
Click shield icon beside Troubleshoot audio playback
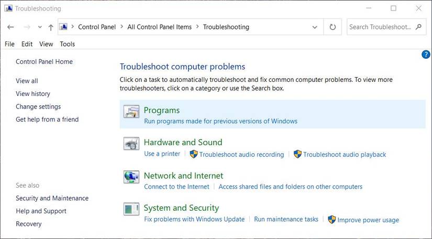(297, 154)
